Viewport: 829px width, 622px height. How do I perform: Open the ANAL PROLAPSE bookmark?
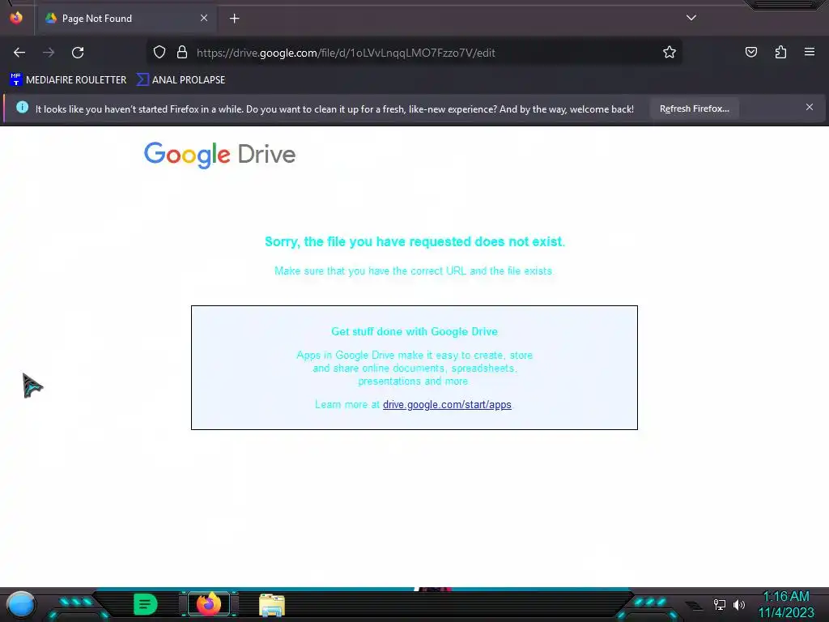coord(181,80)
